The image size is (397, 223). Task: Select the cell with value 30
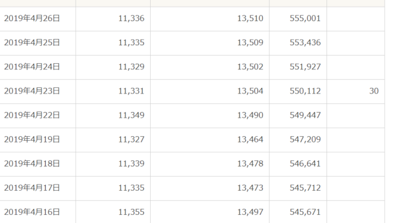pyautogui.click(x=355, y=91)
